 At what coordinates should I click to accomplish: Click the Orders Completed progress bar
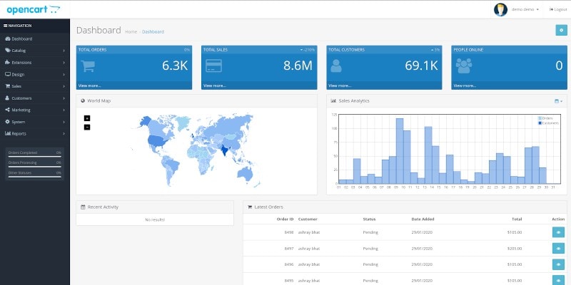34,155
